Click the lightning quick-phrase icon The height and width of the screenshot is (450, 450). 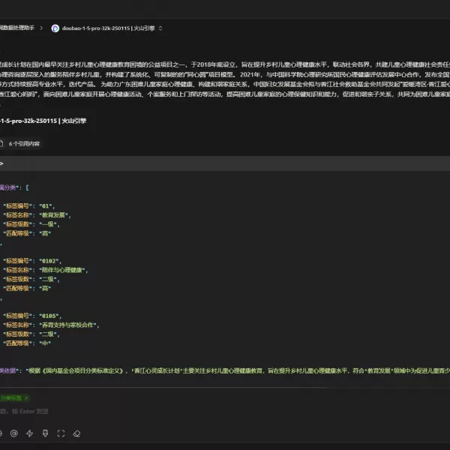(29, 433)
